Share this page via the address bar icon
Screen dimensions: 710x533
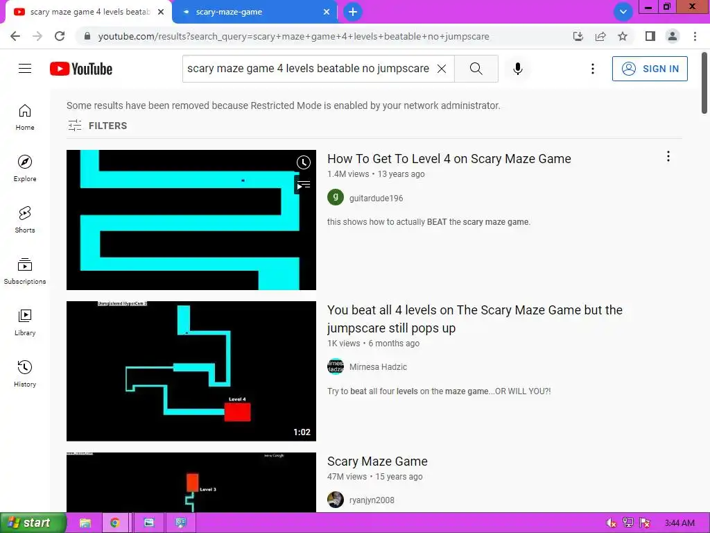coord(600,36)
